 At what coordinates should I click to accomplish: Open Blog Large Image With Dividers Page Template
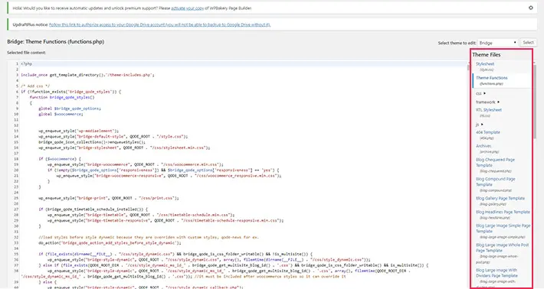click(x=496, y=273)
